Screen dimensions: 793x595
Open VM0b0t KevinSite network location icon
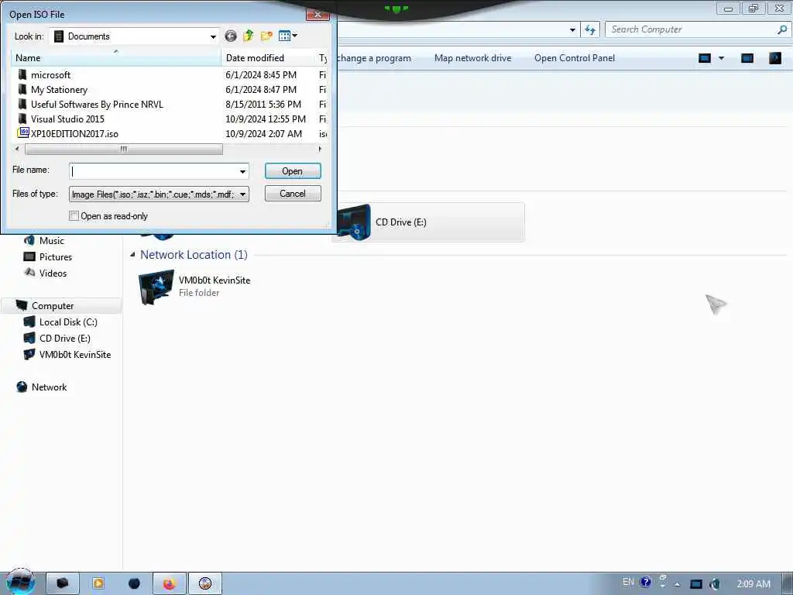point(156,287)
